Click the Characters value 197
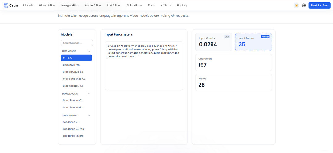This screenshot has height=153, width=333. pyautogui.click(x=202, y=65)
